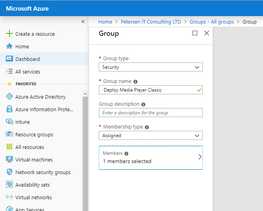The height and width of the screenshot is (211, 263).
Task: Collapse the left sidebar menu
Action: [83, 22]
